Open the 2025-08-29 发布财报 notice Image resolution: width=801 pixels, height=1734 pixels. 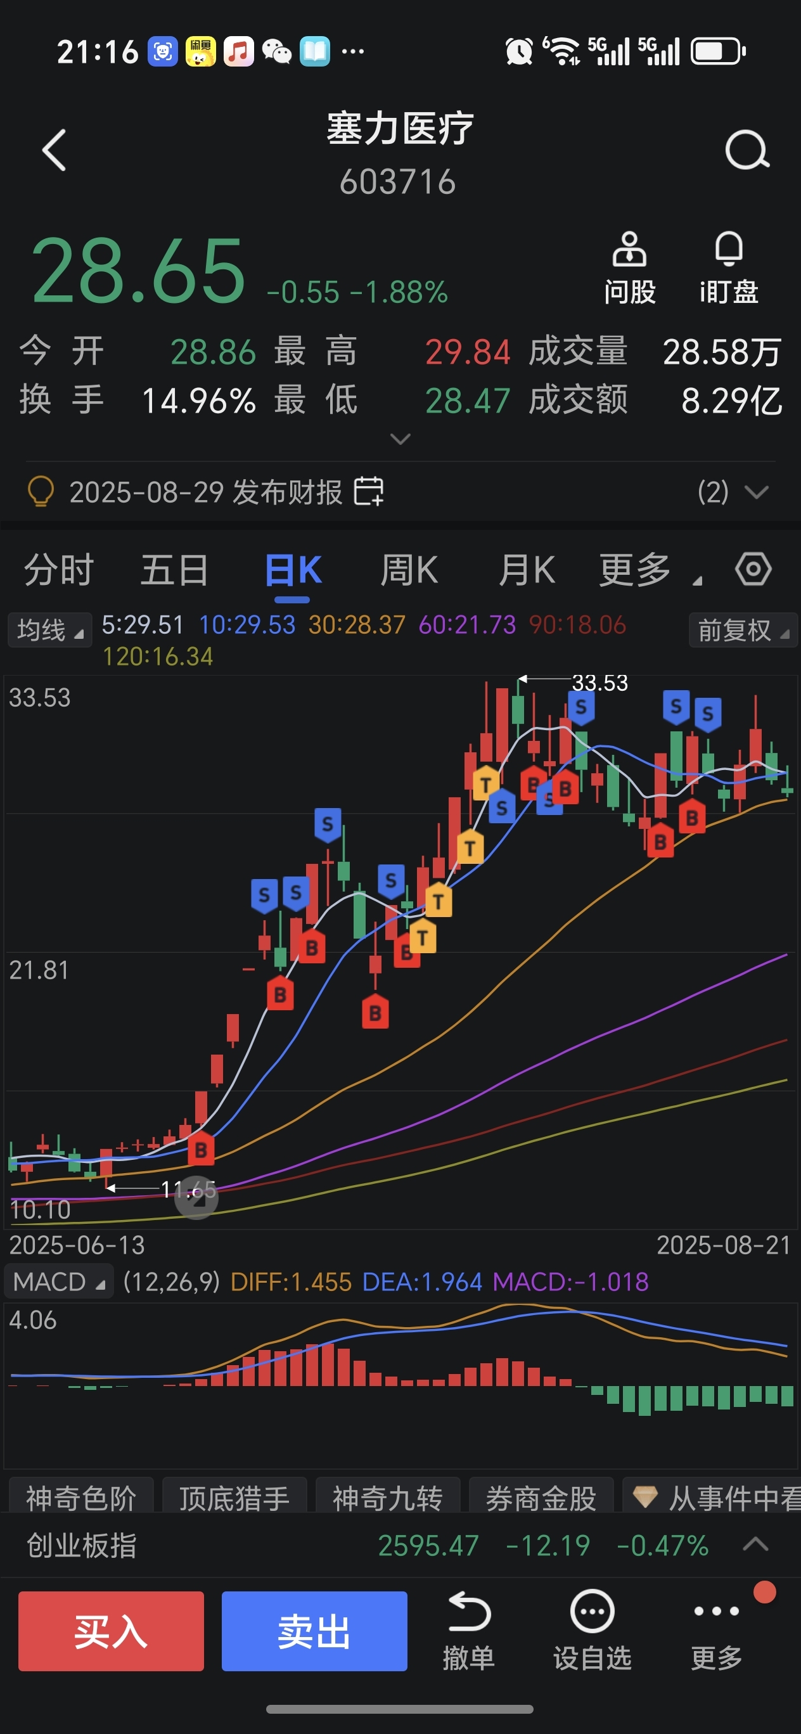(x=206, y=492)
